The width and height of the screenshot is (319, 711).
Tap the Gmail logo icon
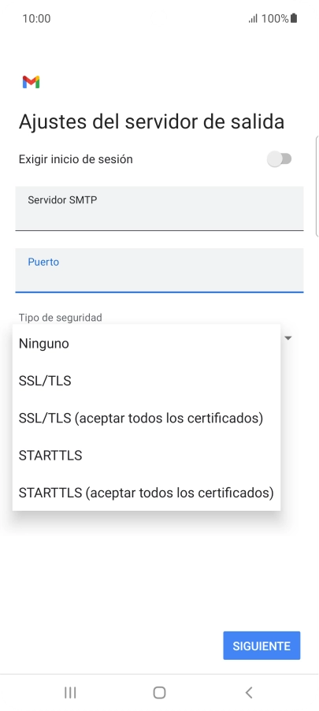[x=31, y=82]
